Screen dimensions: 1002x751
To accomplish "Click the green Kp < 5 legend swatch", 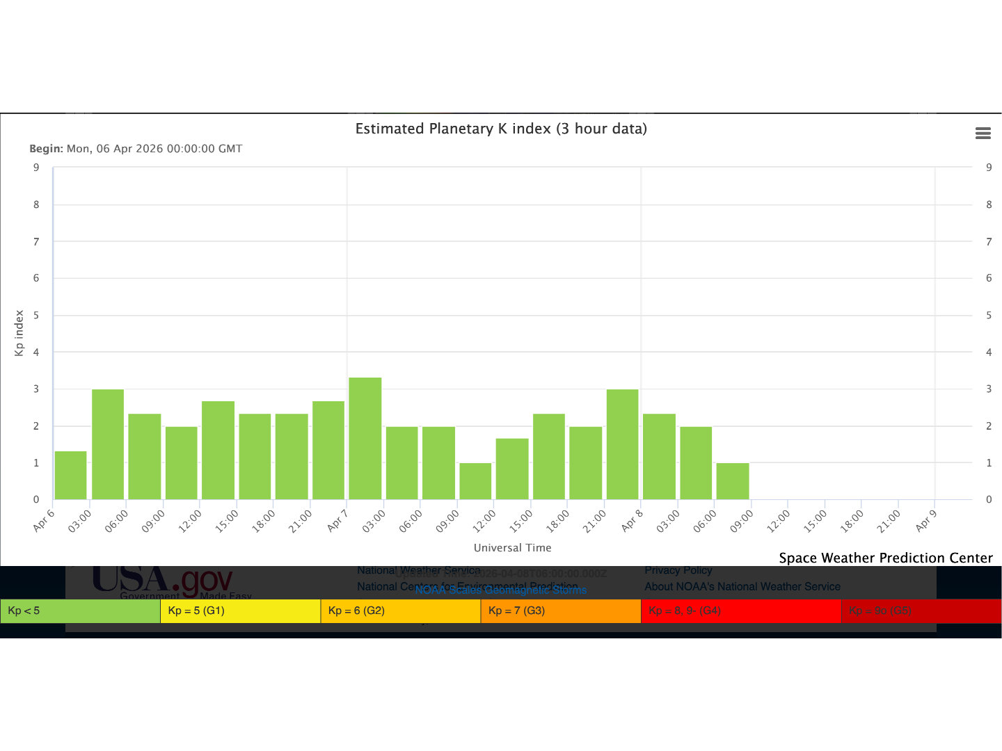I will coord(80,611).
